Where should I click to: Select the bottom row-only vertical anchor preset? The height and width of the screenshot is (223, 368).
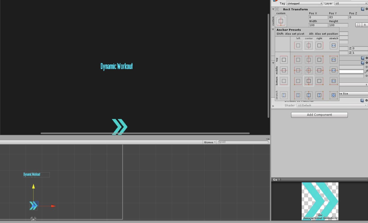click(x=284, y=81)
